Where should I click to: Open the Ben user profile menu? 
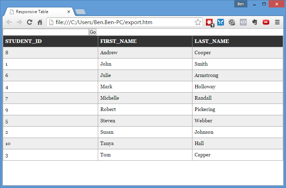tap(241, 4)
